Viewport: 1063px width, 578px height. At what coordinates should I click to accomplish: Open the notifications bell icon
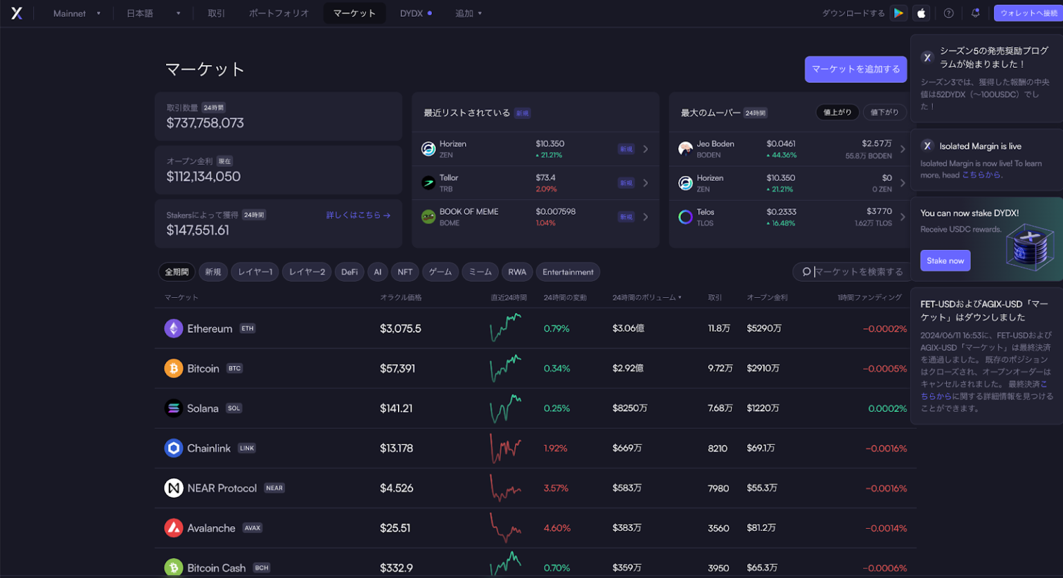coord(975,13)
